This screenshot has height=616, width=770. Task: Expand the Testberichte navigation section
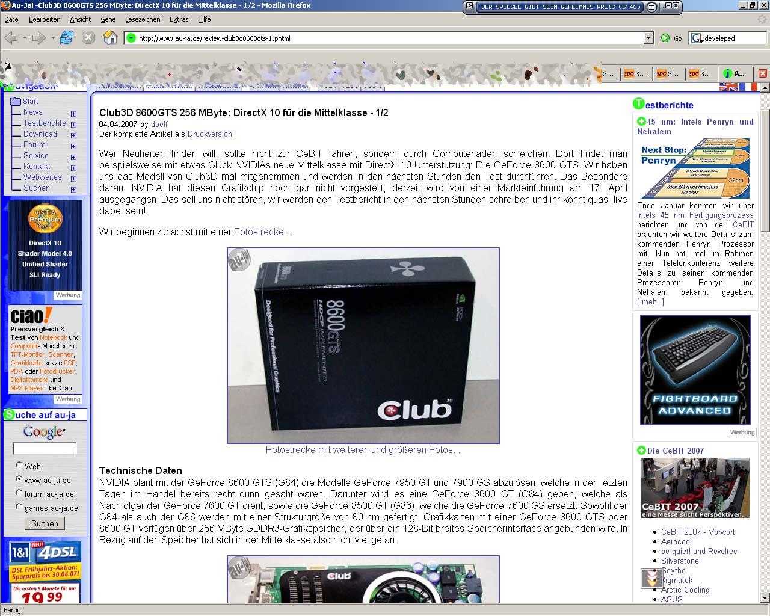click(x=73, y=125)
